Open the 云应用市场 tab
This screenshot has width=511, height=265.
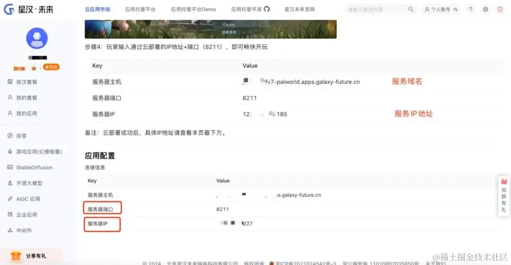(x=97, y=9)
